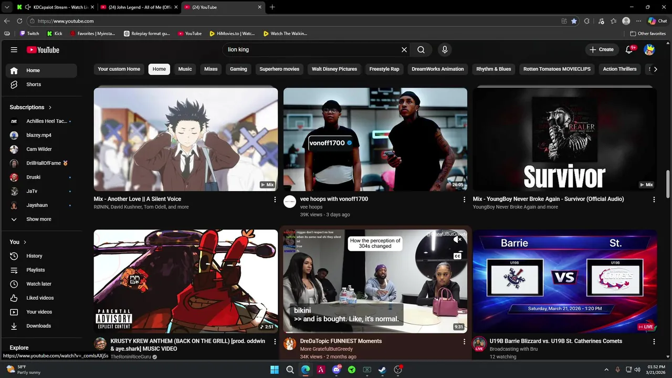Open vee hoops channel avatar
Screen dimensions: 672x378
pos(290,202)
